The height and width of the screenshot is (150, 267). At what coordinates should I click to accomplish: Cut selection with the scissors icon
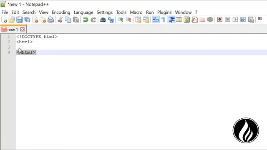pos(60,20)
